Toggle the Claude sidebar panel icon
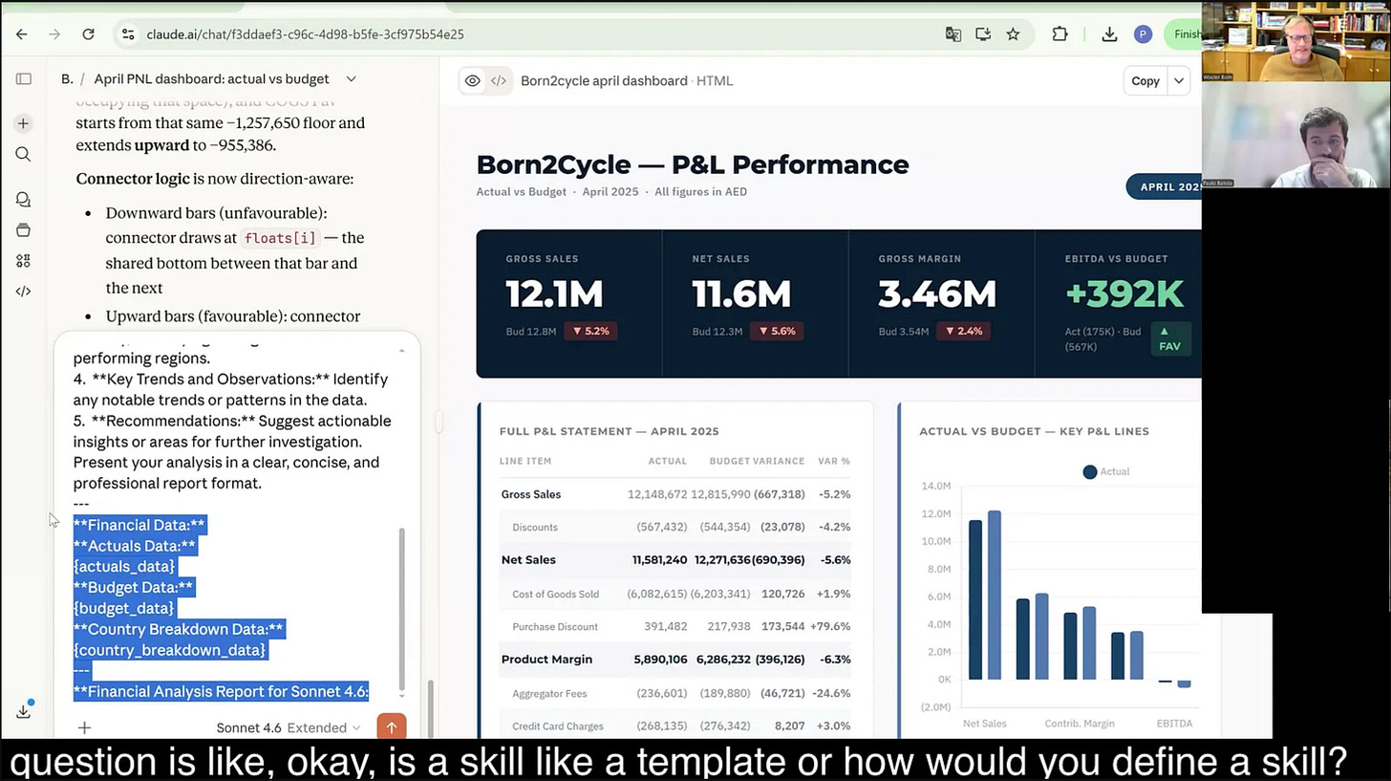The image size is (1391, 781). pyautogui.click(x=24, y=79)
